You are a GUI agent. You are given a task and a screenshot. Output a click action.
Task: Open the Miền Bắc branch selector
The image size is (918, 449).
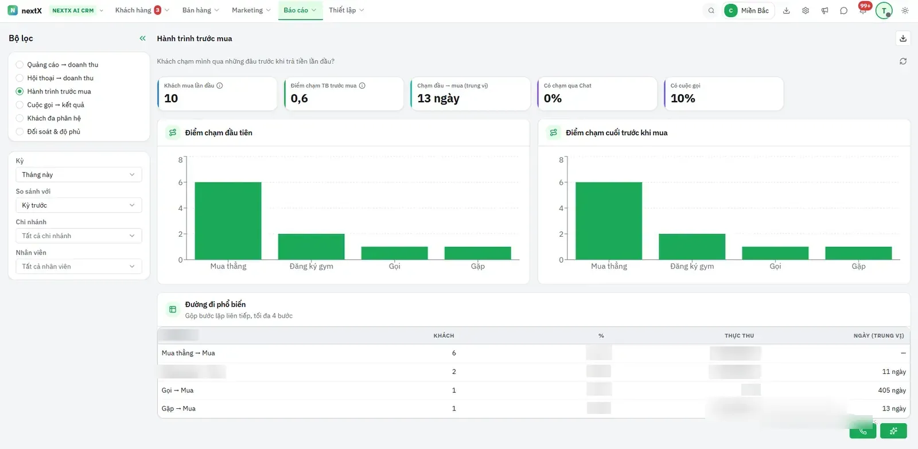click(749, 10)
